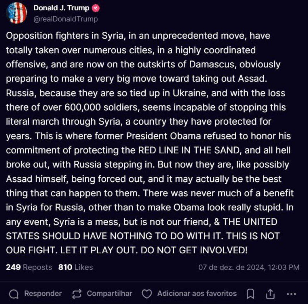Viewport: 308px width, 304px height.
Task: Toggle the bookmark icon on the post
Action: tap(251, 294)
